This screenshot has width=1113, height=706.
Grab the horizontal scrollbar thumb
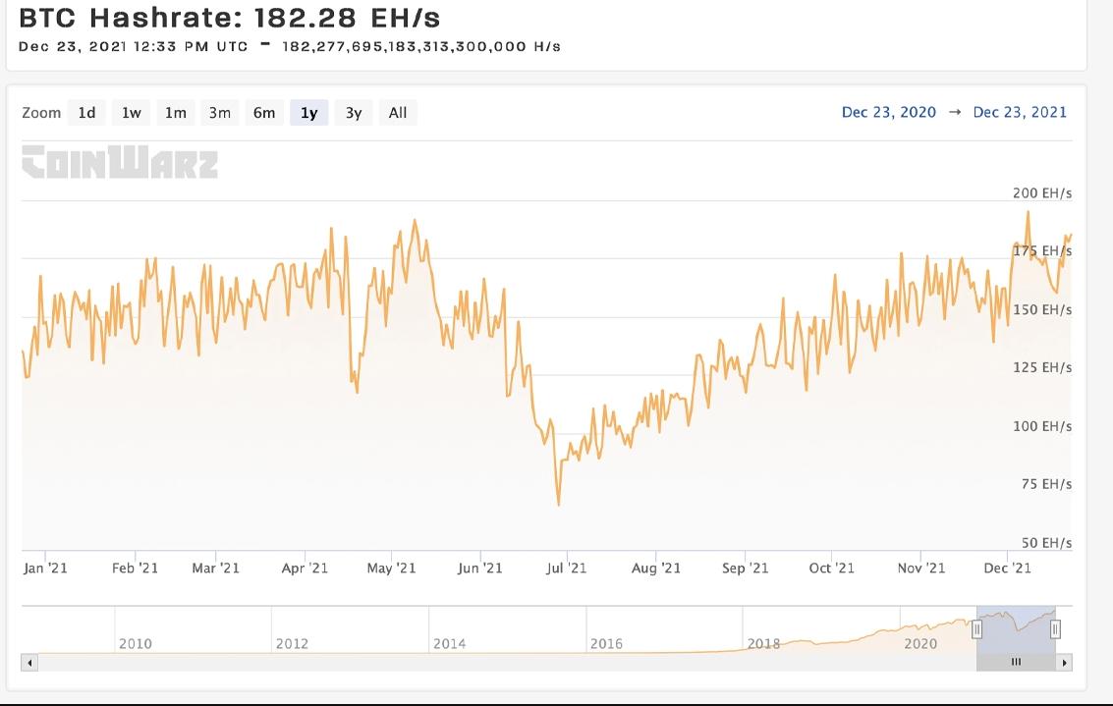(1017, 663)
